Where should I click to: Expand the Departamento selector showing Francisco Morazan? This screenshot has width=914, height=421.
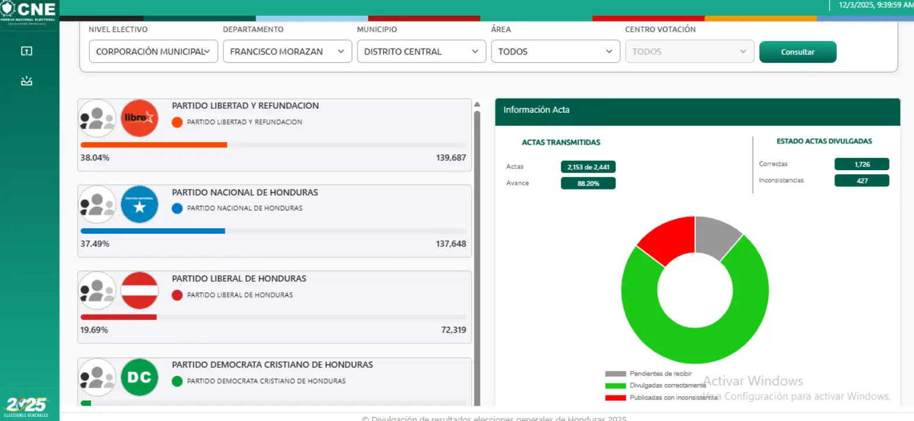[287, 51]
